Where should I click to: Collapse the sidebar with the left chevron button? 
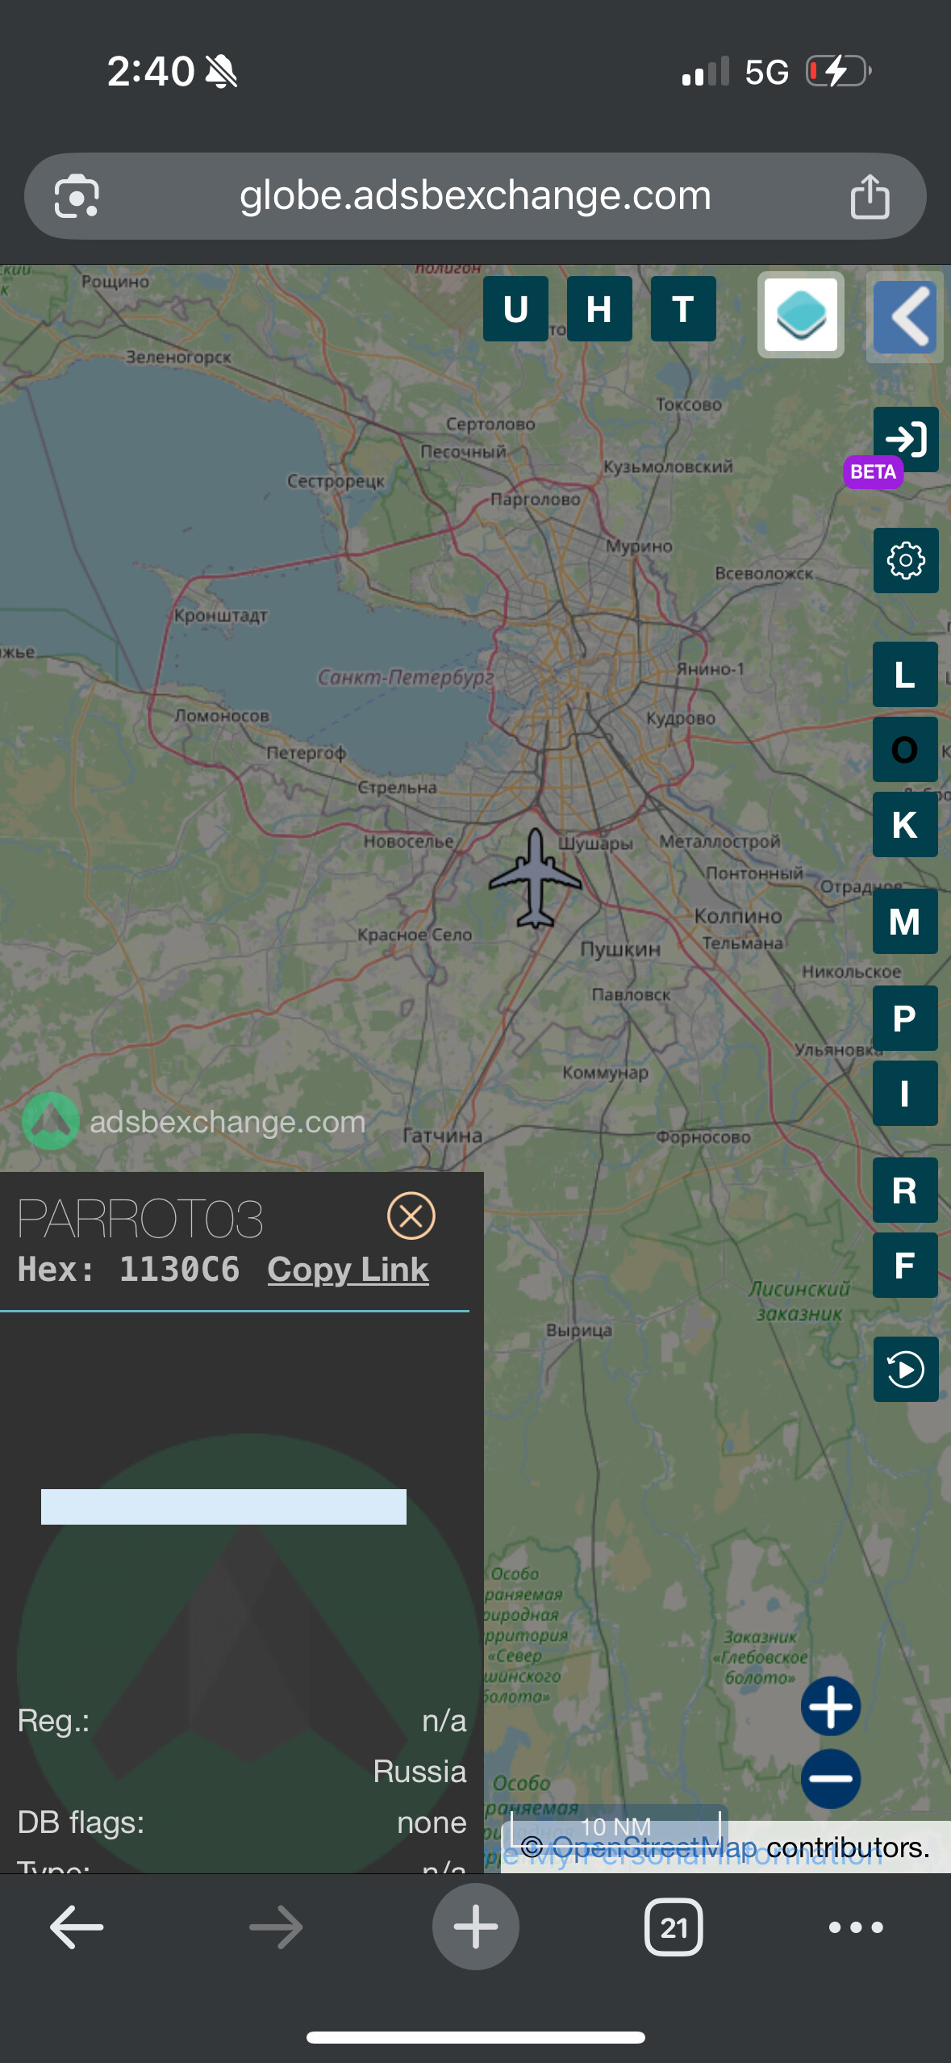pyautogui.click(x=907, y=316)
